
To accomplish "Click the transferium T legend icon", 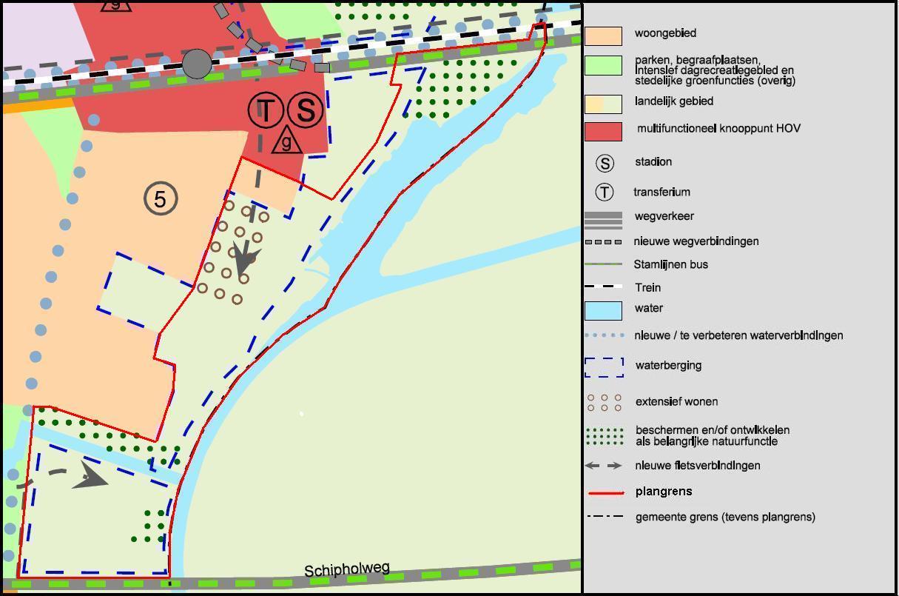I will 605,192.
